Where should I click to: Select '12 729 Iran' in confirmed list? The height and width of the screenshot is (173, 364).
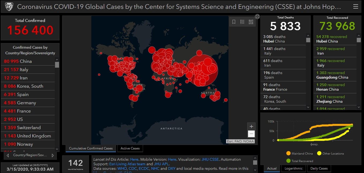tap(28, 78)
